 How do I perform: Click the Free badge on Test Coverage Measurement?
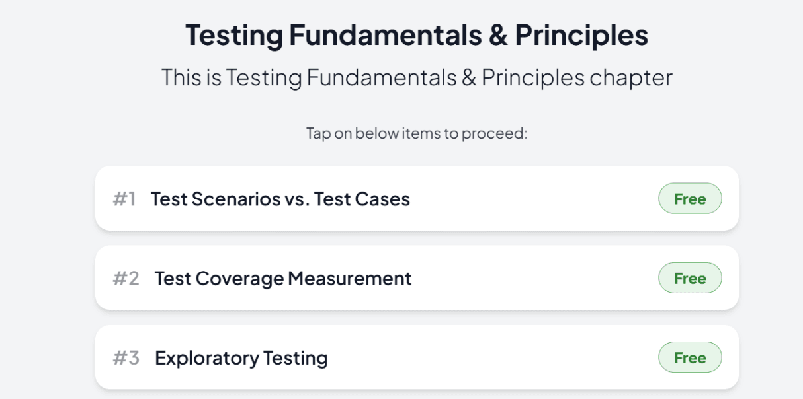click(690, 278)
